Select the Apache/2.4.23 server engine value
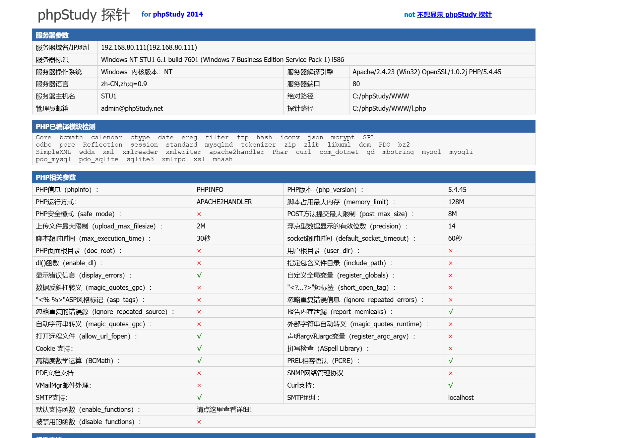This screenshot has width=629, height=438. [x=427, y=72]
